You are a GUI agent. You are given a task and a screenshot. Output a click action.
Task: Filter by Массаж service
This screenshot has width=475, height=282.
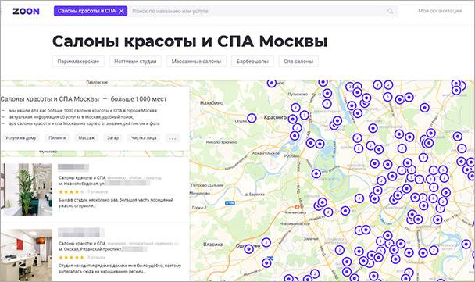[87, 138]
